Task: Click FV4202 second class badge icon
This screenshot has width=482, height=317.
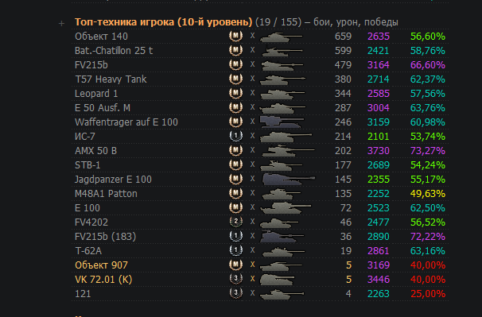Action: coord(235,222)
